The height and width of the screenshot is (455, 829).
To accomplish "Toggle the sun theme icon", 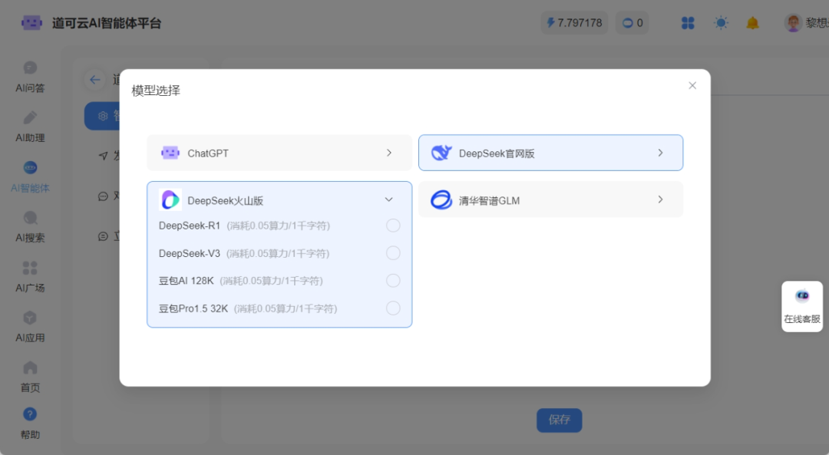I will 721,23.
